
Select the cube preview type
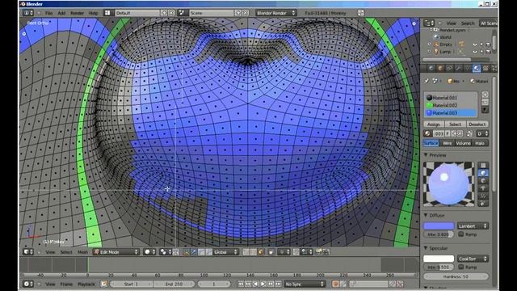[x=483, y=180]
